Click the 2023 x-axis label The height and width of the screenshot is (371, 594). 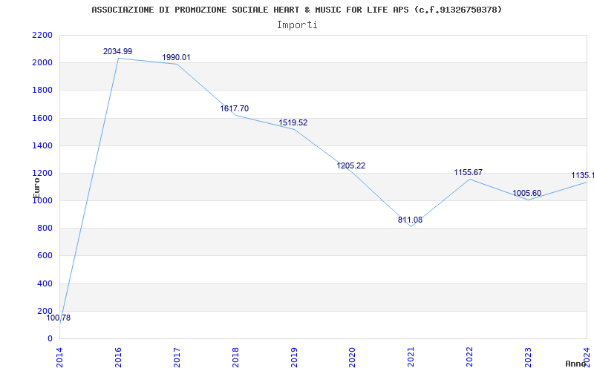(528, 358)
